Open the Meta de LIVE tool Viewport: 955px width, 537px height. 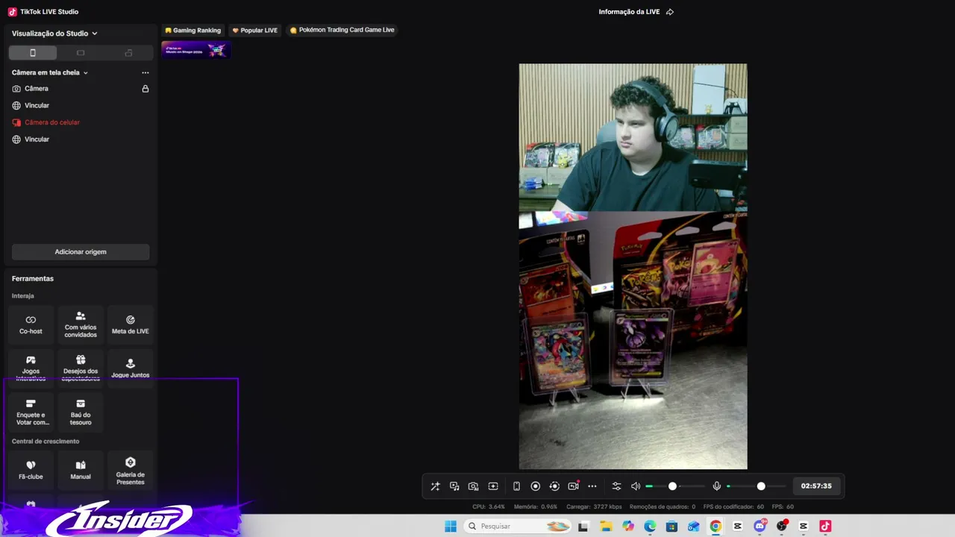click(x=131, y=324)
